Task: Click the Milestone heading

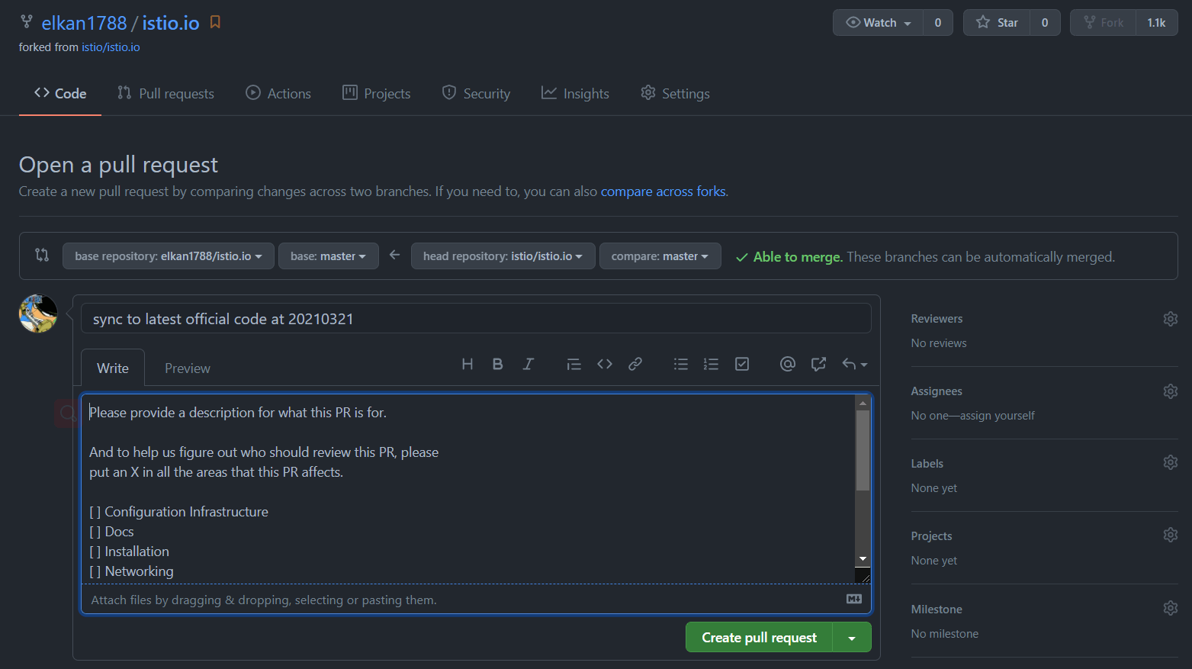Action: (x=937, y=609)
